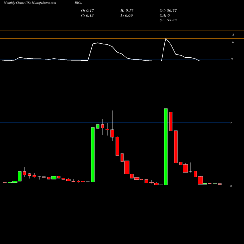
Task: Click the indicator axis label 8
Action: point(233,35)
